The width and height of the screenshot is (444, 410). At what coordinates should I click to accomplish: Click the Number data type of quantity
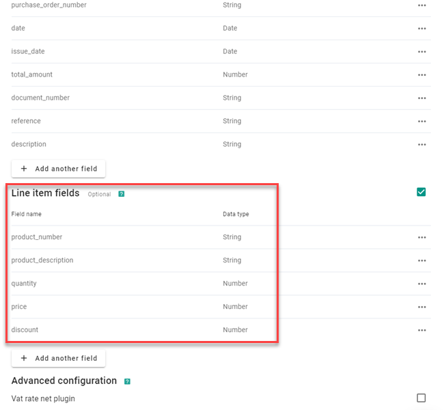click(x=235, y=284)
